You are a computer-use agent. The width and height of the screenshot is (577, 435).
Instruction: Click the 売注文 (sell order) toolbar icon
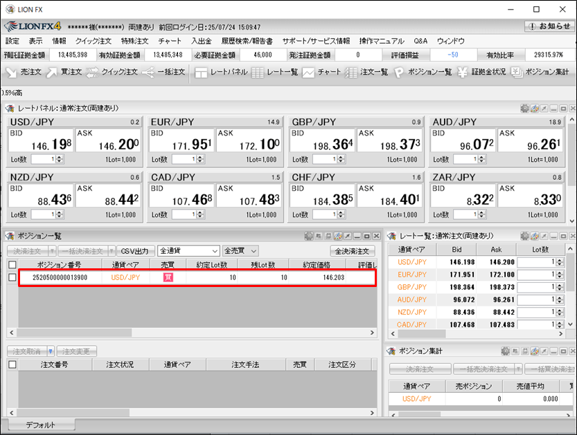point(24,72)
